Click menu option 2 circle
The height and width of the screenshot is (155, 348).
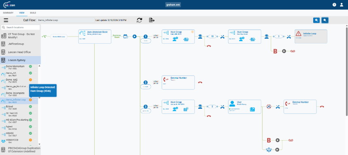coord(146,82)
